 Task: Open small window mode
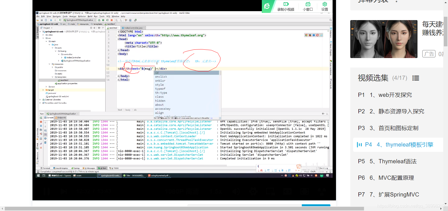308,6
